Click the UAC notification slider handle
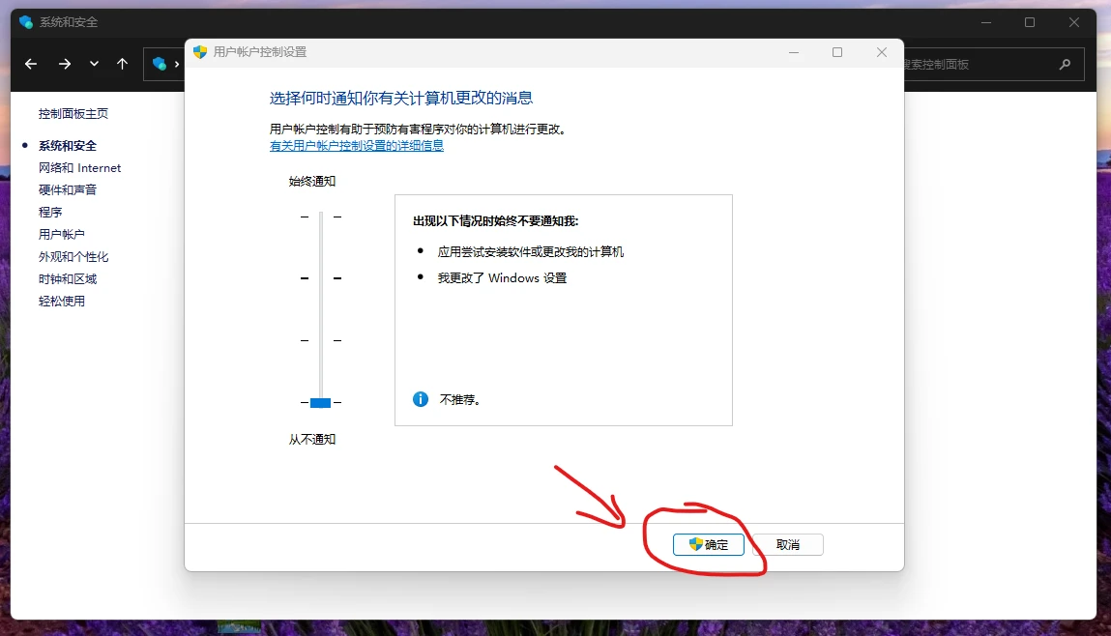Viewport: 1111px width, 636px height. (x=319, y=402)
